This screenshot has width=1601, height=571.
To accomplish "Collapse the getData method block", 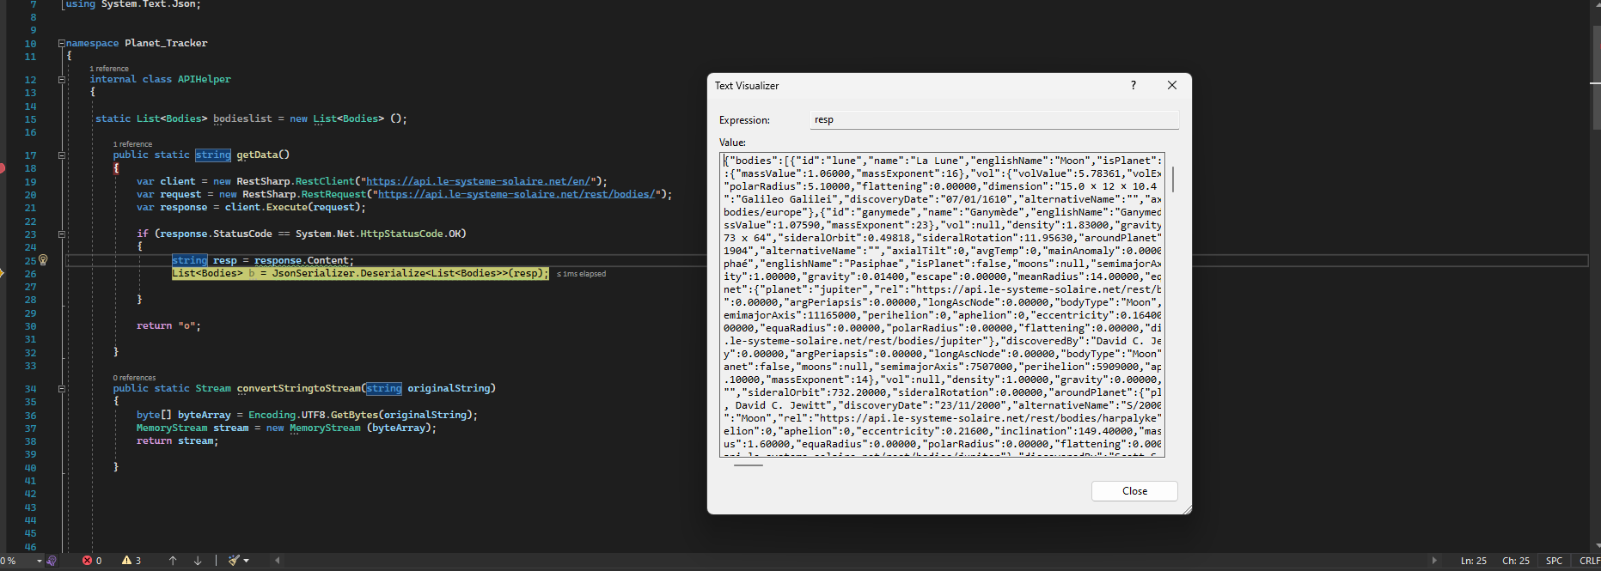I will tap(62, 155).
